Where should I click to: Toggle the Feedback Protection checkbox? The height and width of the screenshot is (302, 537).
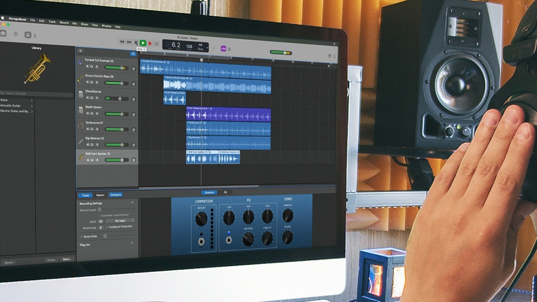106,227
